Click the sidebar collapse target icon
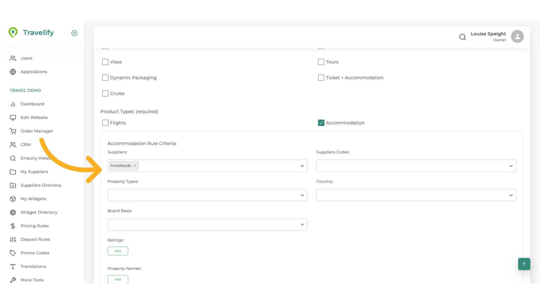The image size is (540, 304). click(74, 33)
